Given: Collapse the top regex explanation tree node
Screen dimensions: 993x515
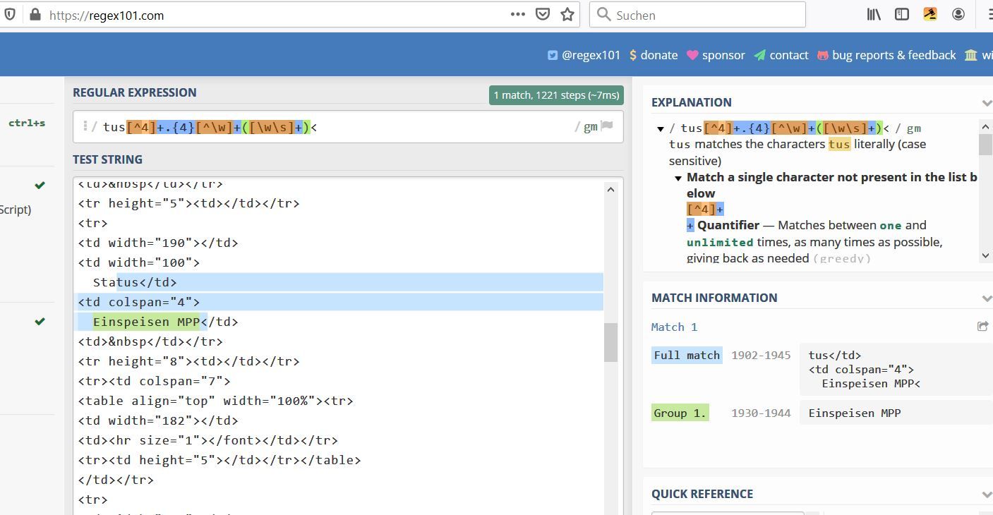Looking at the screenshot, I should click(x=661, y=128).
